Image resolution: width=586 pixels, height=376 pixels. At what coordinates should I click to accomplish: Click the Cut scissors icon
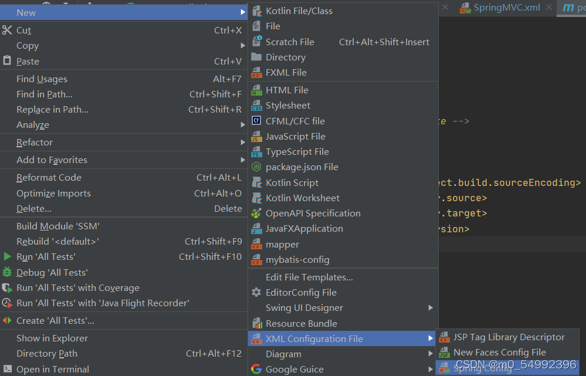pyautogui.click(x=7, y=30)
